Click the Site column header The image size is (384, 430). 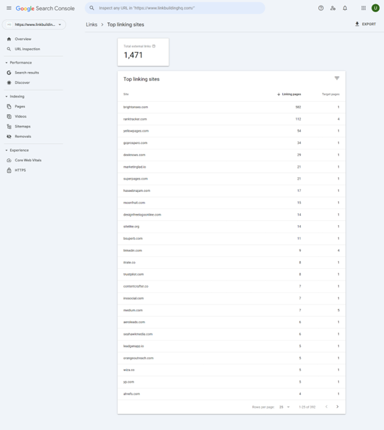tap(126, 94)
